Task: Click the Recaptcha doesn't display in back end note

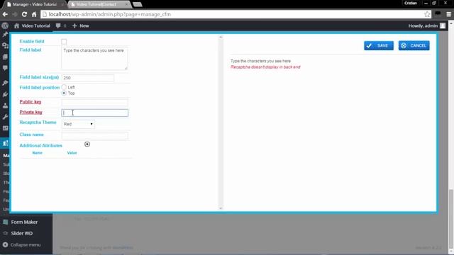Action: 265,67
